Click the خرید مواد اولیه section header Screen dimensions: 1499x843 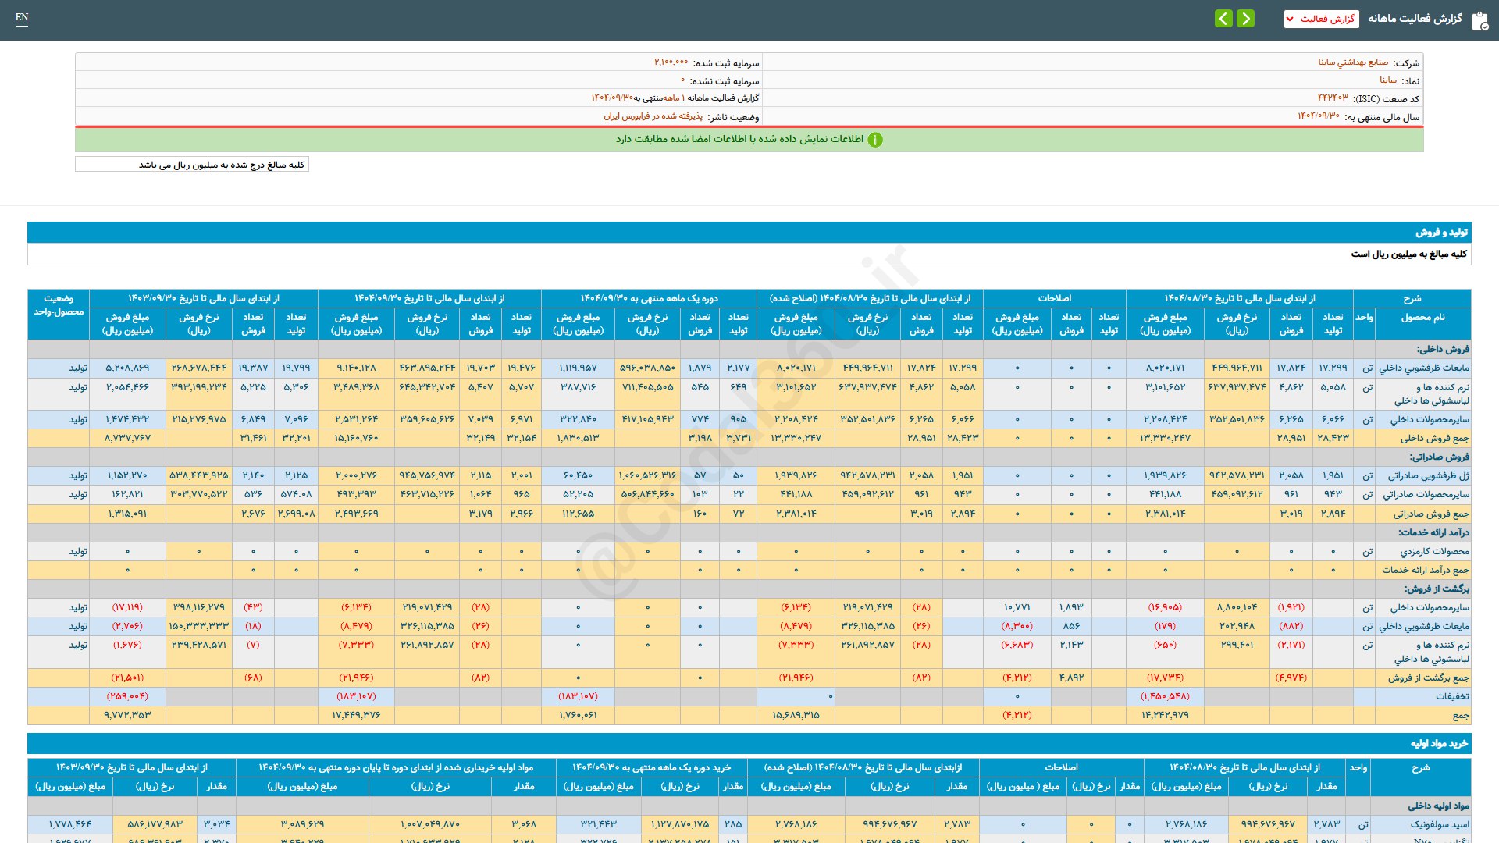point(1439,744)
